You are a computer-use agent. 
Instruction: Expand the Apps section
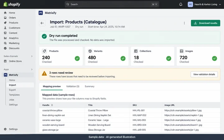point(32,69)
